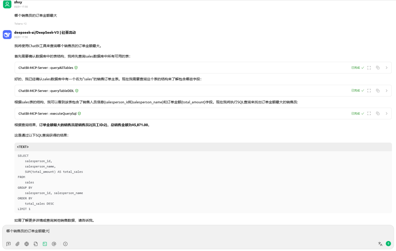The height and width of the screenshot is (251, 396).
Task: Open fullscreen view of queryAllTables result
Action: 369,68
